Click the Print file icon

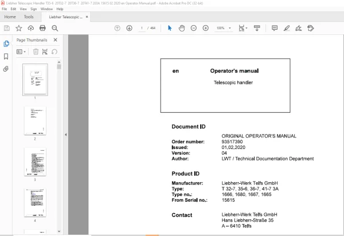(42, 28)
